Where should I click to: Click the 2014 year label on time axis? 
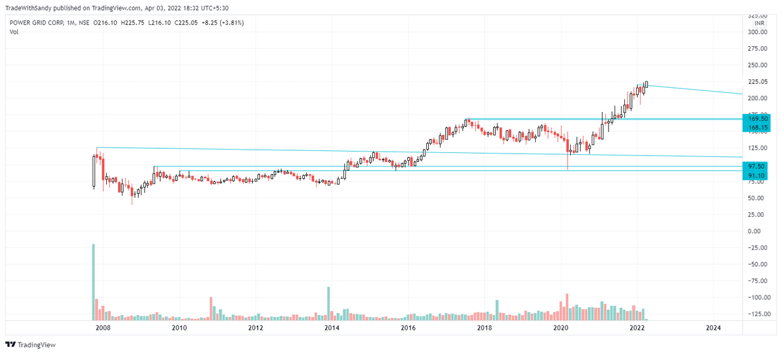[332, 328]
